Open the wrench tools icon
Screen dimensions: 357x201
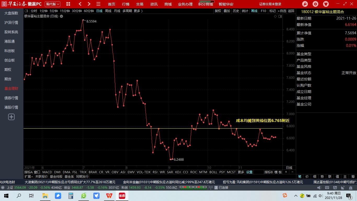(305, 4)
